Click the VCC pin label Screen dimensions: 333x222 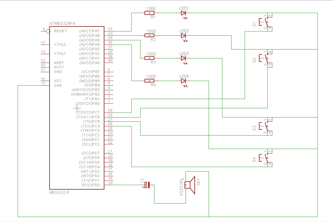coord(58,81)
